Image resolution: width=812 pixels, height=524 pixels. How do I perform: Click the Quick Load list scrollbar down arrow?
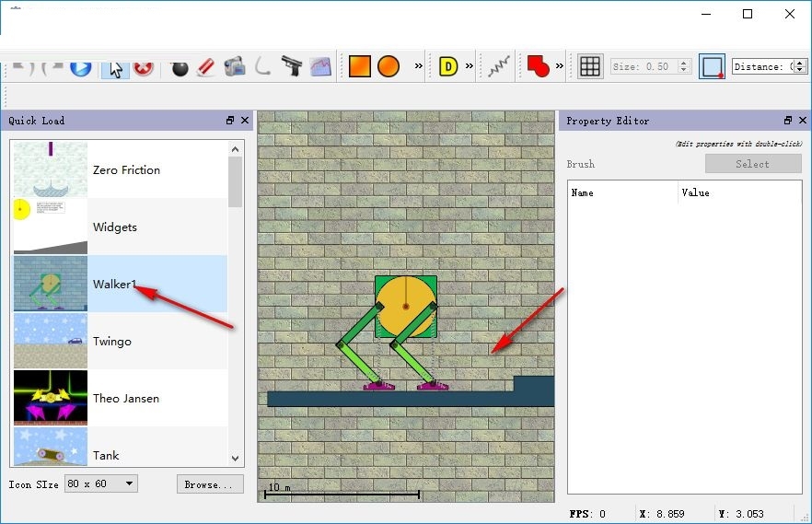pos(235,459)
